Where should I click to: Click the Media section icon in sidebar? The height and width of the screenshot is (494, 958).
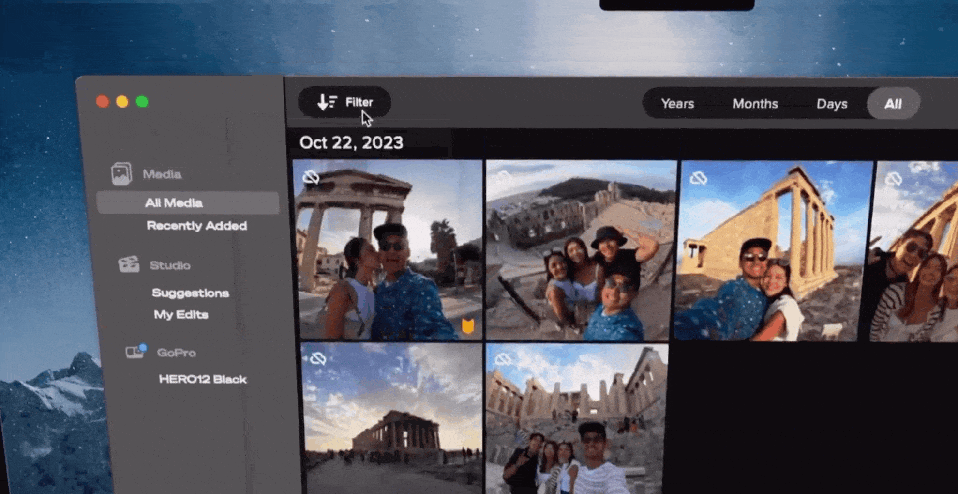(121, 174)
